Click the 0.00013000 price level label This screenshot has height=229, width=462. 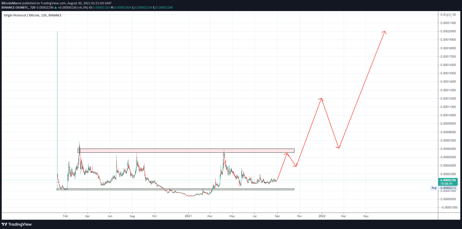[448, 90]
